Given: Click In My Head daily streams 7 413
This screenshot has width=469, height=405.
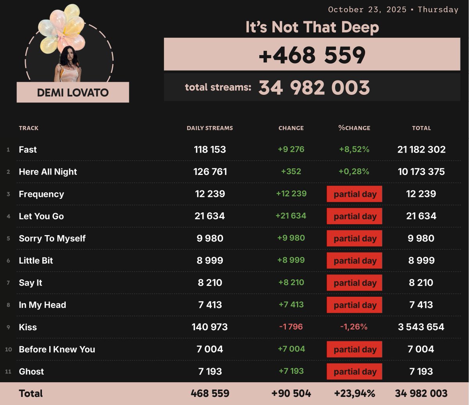Looking at the screenshot, I should [210, 305].
